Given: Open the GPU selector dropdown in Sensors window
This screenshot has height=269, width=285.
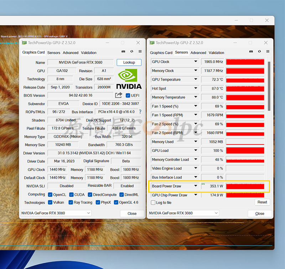Looking at the screenshot, I should click(x=184, y=213).
